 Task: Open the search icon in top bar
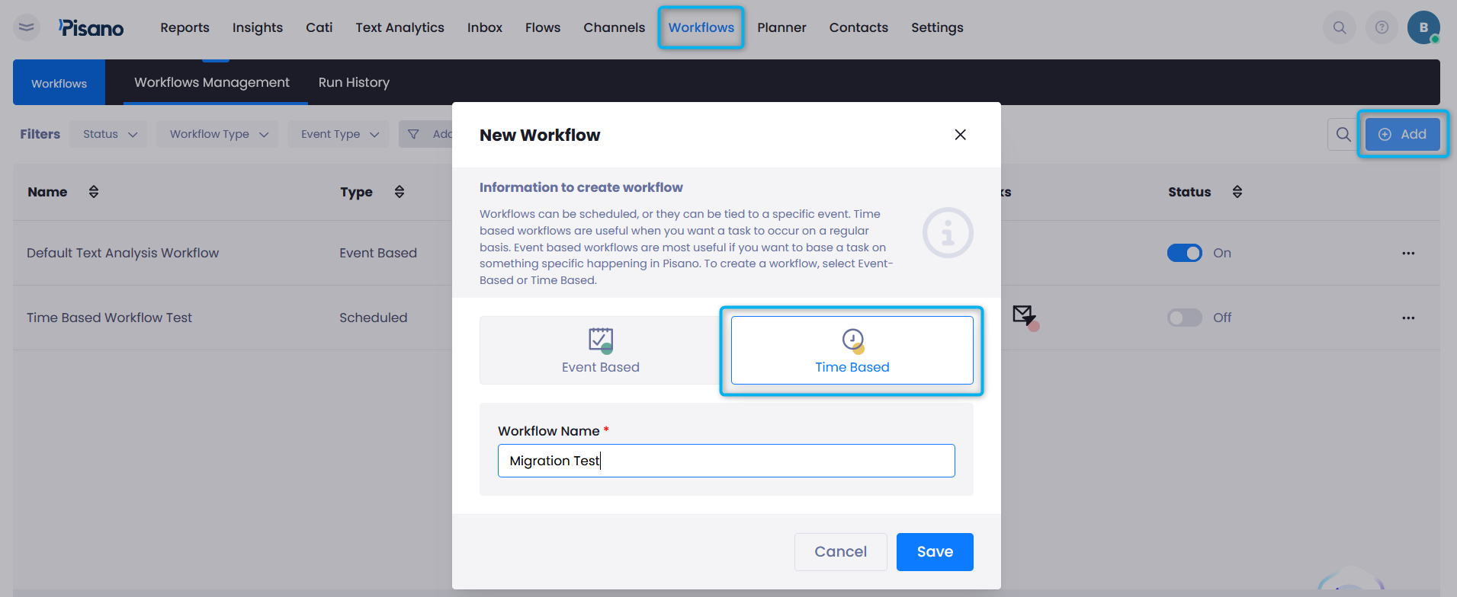pos(1340,28)
